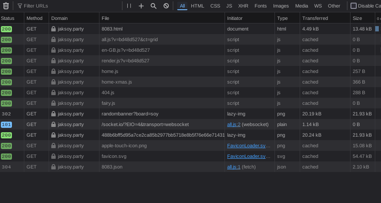Click lock icon on randombanner row

coord(53,114)
